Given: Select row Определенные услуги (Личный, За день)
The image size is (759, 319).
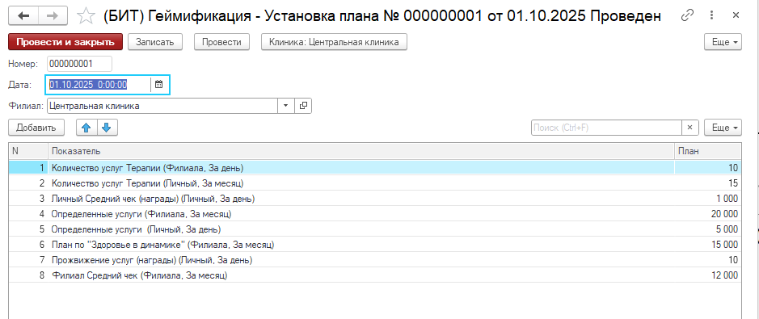Looking at the screenshot, I should [375, 229].
